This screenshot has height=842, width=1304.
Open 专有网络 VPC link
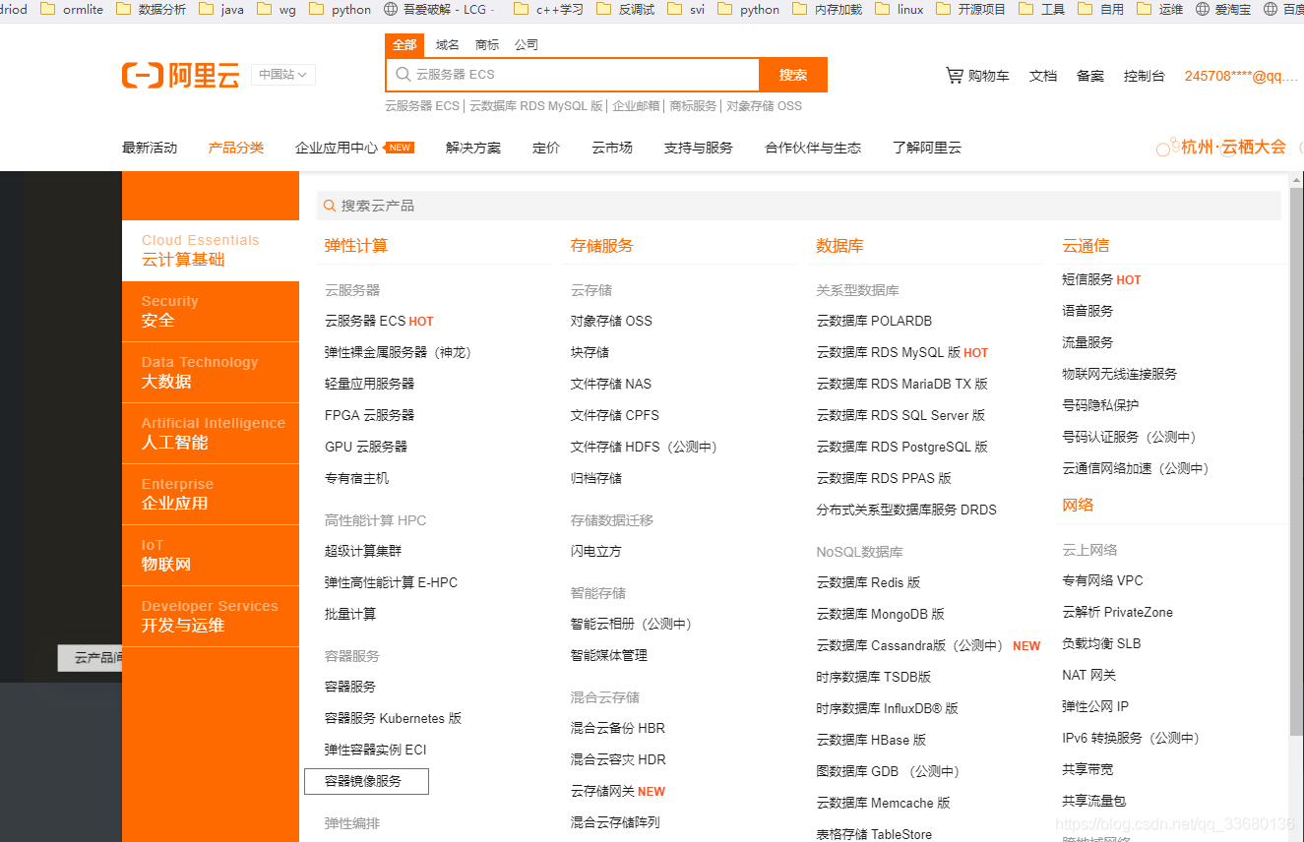(x=1102, y=580)
